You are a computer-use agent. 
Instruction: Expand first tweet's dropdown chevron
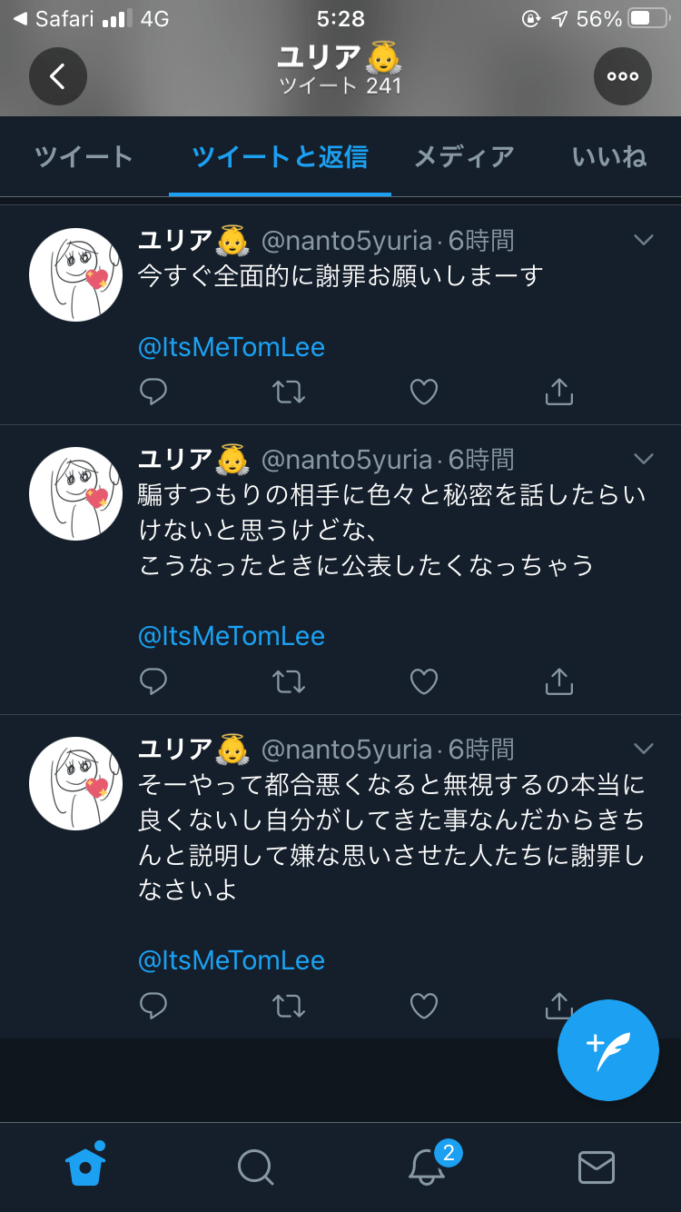click(x=644, y=241)
